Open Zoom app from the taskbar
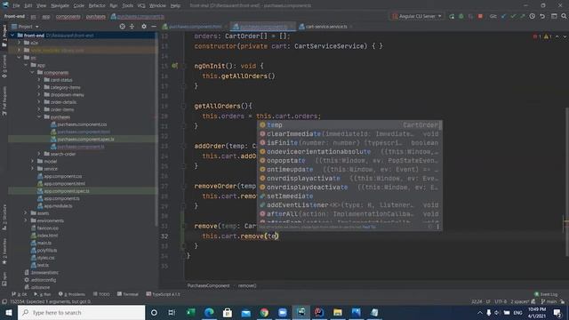The width and height of the screenshot is (569, 320). click(x=283, y=312)
